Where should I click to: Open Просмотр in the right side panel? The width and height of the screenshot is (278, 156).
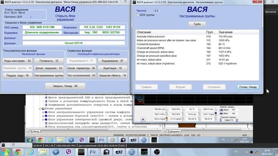click(x=270, y=12)
